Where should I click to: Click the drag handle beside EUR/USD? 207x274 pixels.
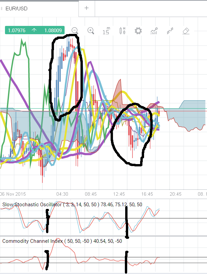pyautogui.click(x=2, y=9)
